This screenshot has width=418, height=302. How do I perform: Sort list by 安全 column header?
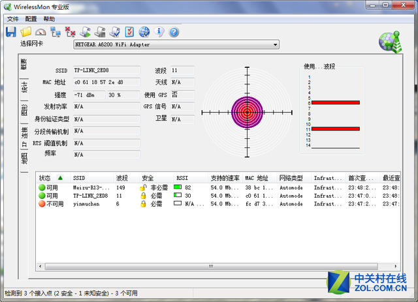coord(157,178)
